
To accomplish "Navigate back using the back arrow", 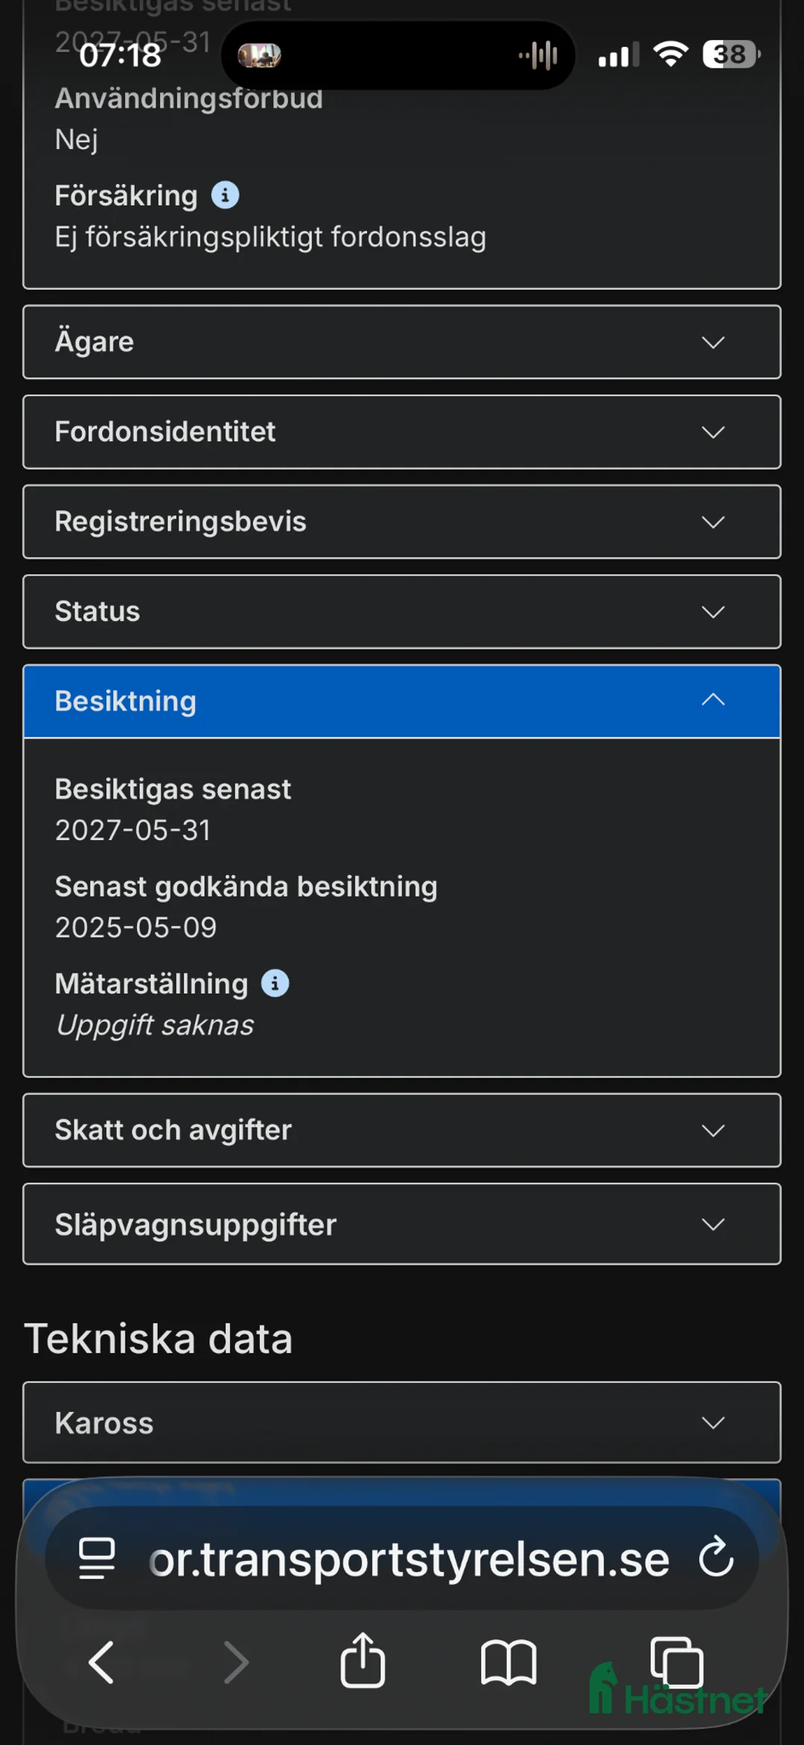I will 101,1663.
